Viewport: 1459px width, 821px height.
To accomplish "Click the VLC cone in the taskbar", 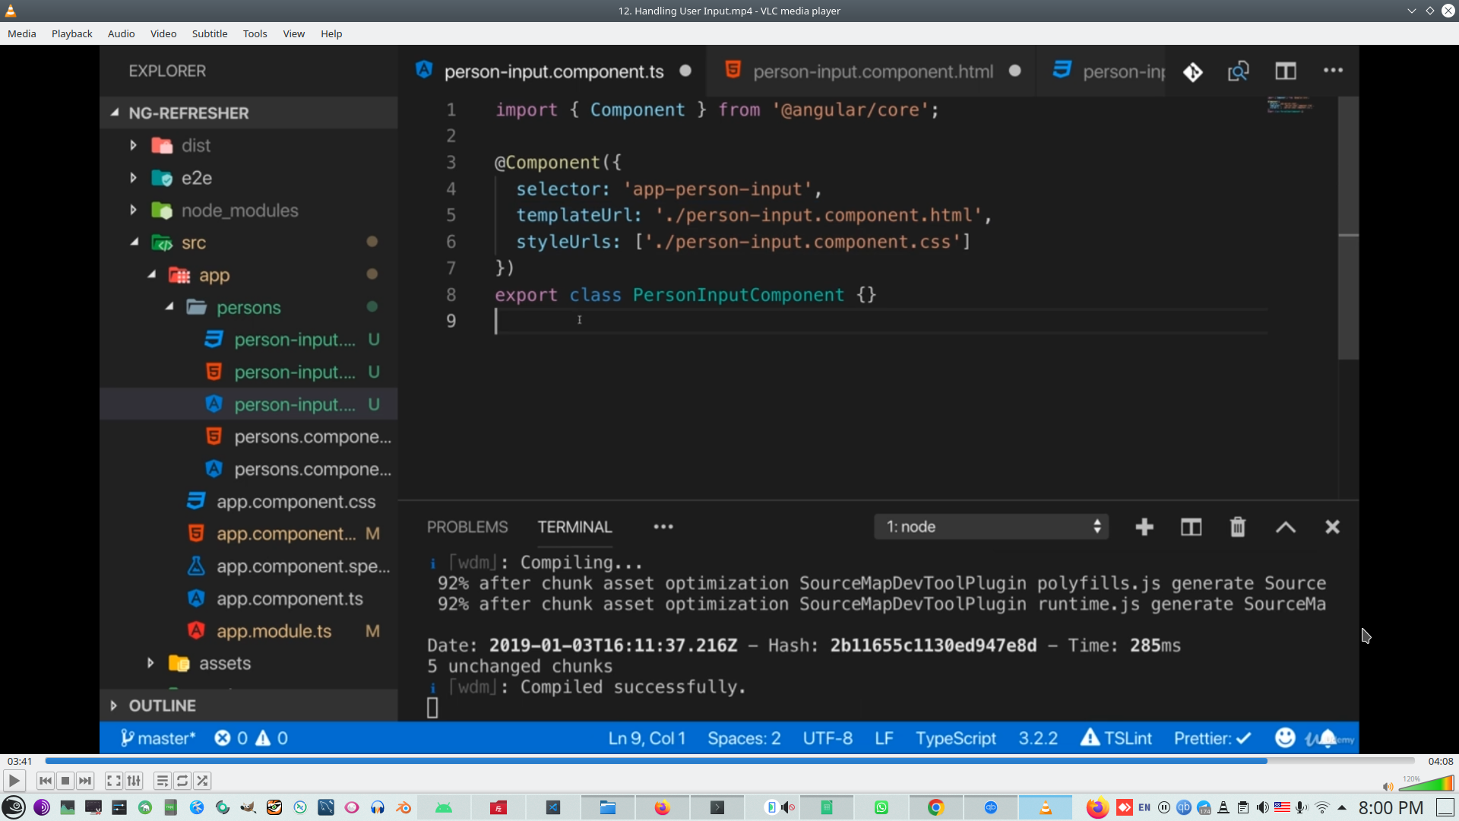I will (1045, 807).
